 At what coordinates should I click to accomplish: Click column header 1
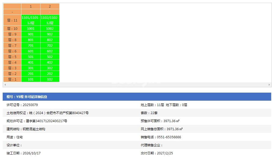pos(31,6)
